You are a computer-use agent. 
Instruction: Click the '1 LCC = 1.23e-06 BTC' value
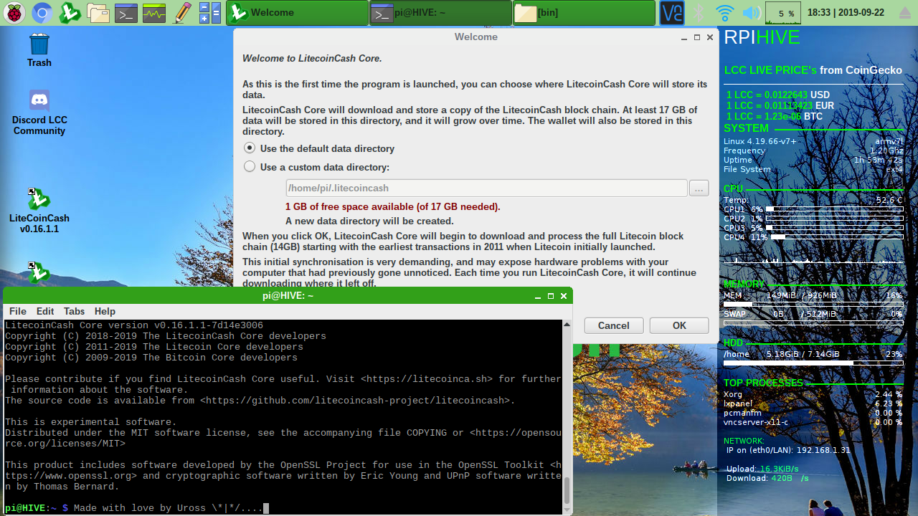tap(774, 116)
